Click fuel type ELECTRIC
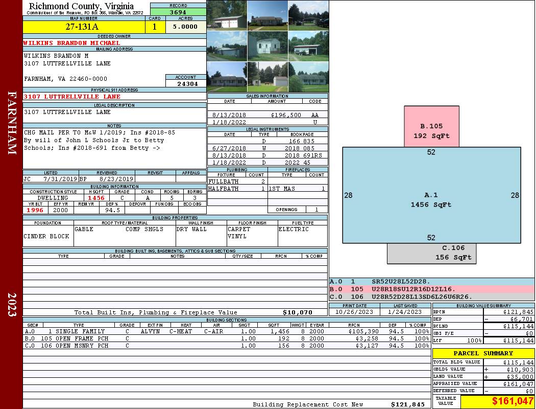This screenshot has height=409, width=536. pyautogui.click(x=294, y=229)
